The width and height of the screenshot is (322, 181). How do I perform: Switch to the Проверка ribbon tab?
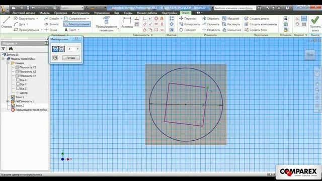pos(60,13)
